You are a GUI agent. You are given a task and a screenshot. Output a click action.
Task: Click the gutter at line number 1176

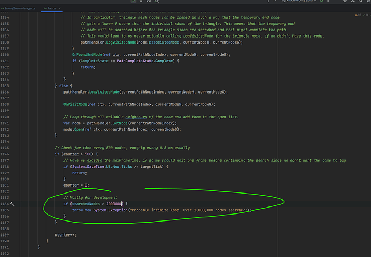[5, 154]
